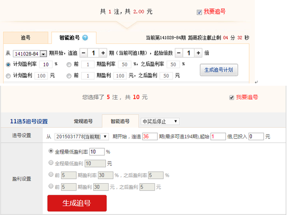Uncheck the upper 我要追号 checkbox

click(199, 12)
